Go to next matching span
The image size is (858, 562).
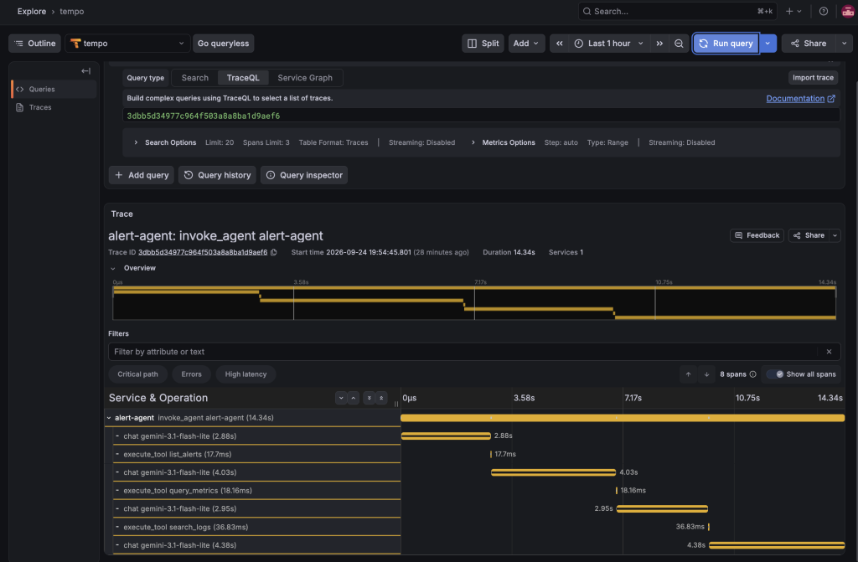[x=706, y=374]
